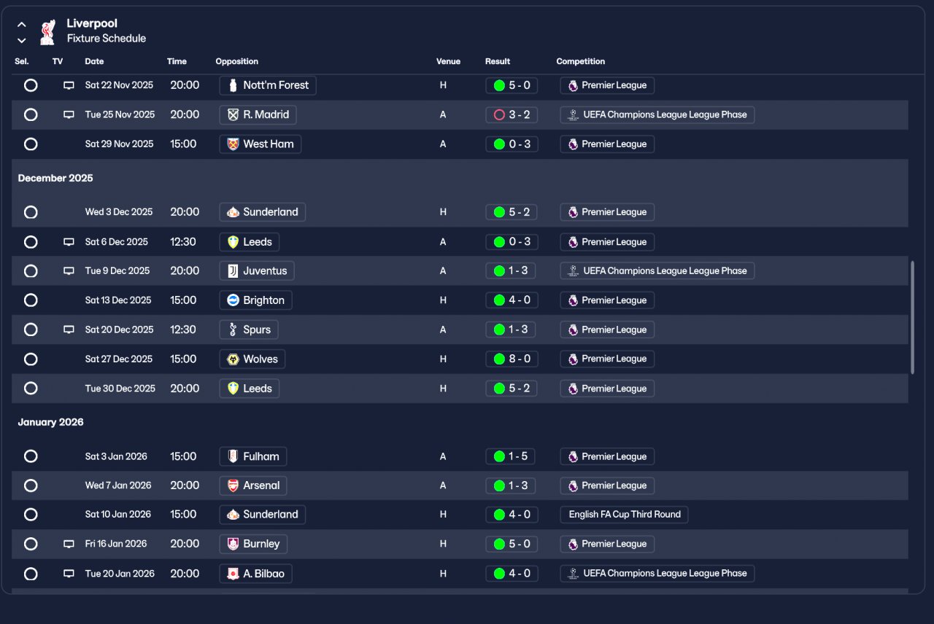Click the R. Madrid club crest

coord(233,114)
